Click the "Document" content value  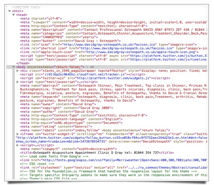(x=111, y=123)
